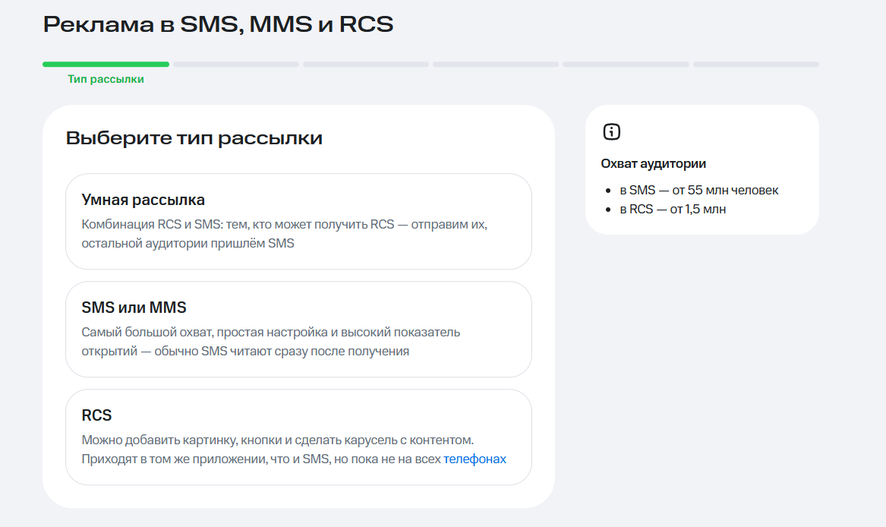Click the в SMS — от 55 млн человек item

click(699, 190)
